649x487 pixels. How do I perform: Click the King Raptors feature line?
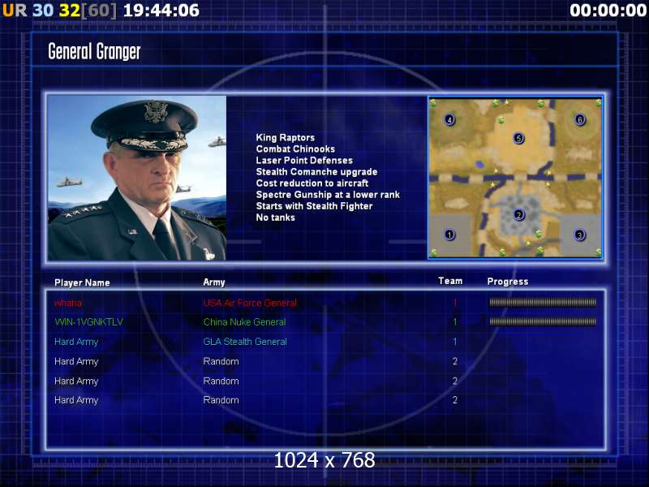[x=286, y=137]
